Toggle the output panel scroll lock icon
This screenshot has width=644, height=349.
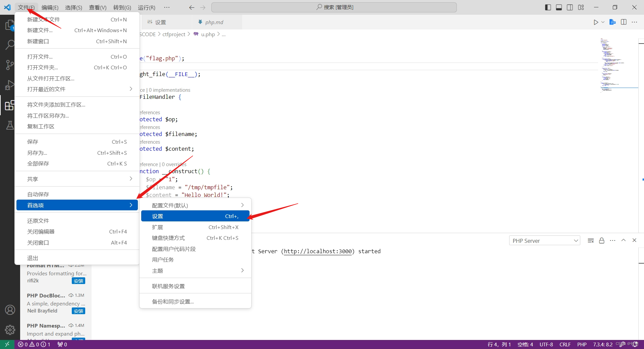click(x=602, y=240)
